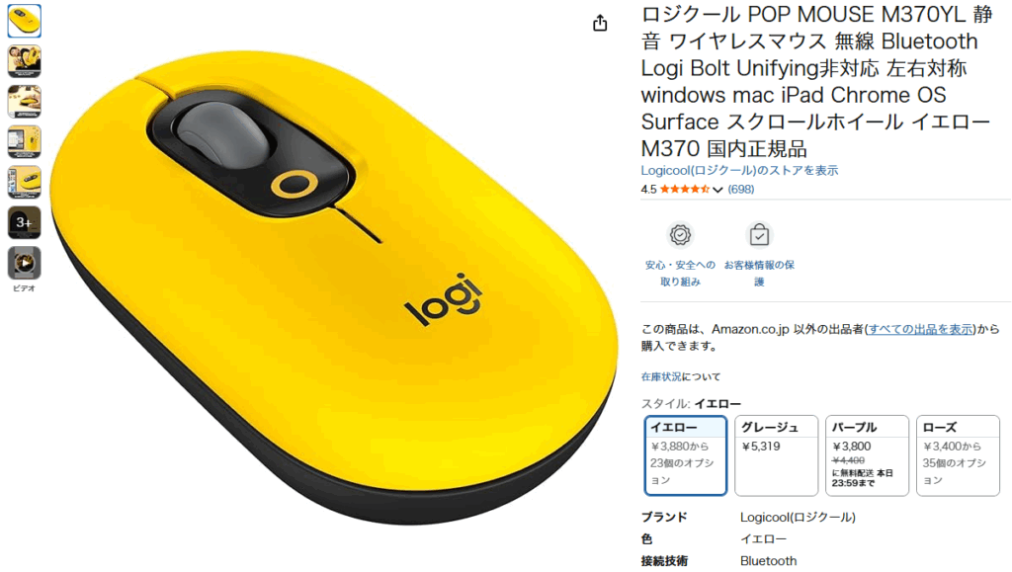The image size is (1012, 572).
Task: View the third product thumbnail image
Action: pyautogui.click(x=25, y=101)
